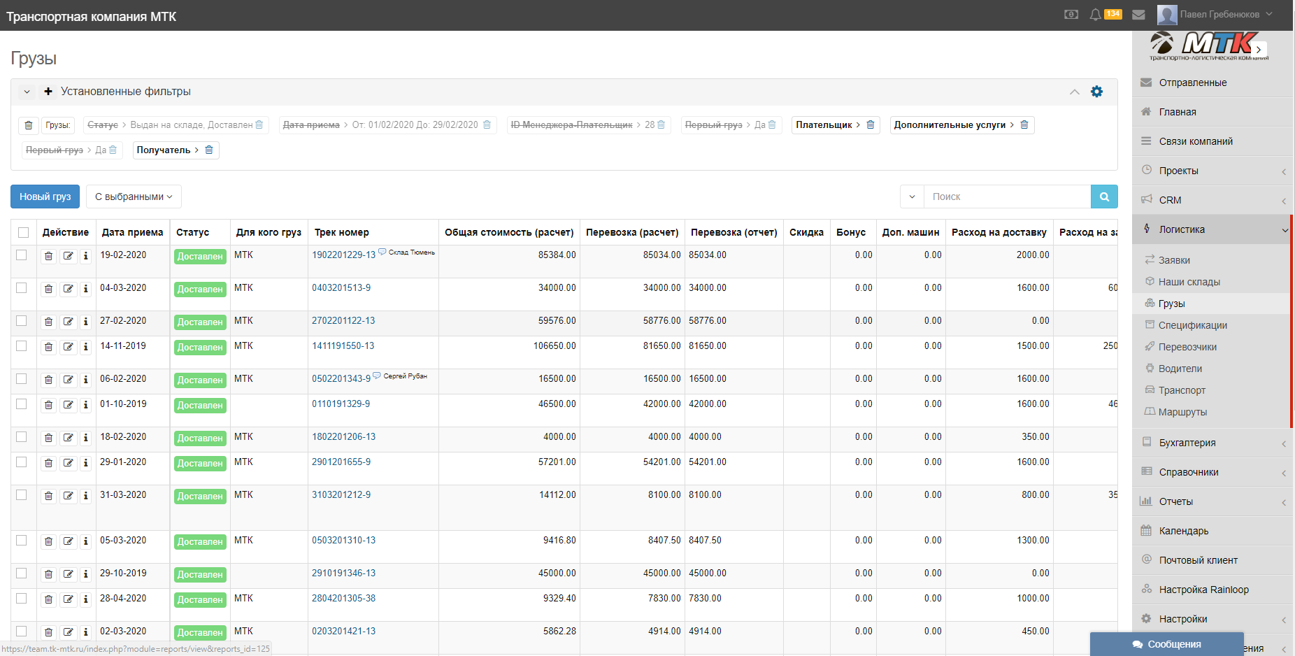Show info for cargo dated 19-02-2020

click(x=85, y=256)
